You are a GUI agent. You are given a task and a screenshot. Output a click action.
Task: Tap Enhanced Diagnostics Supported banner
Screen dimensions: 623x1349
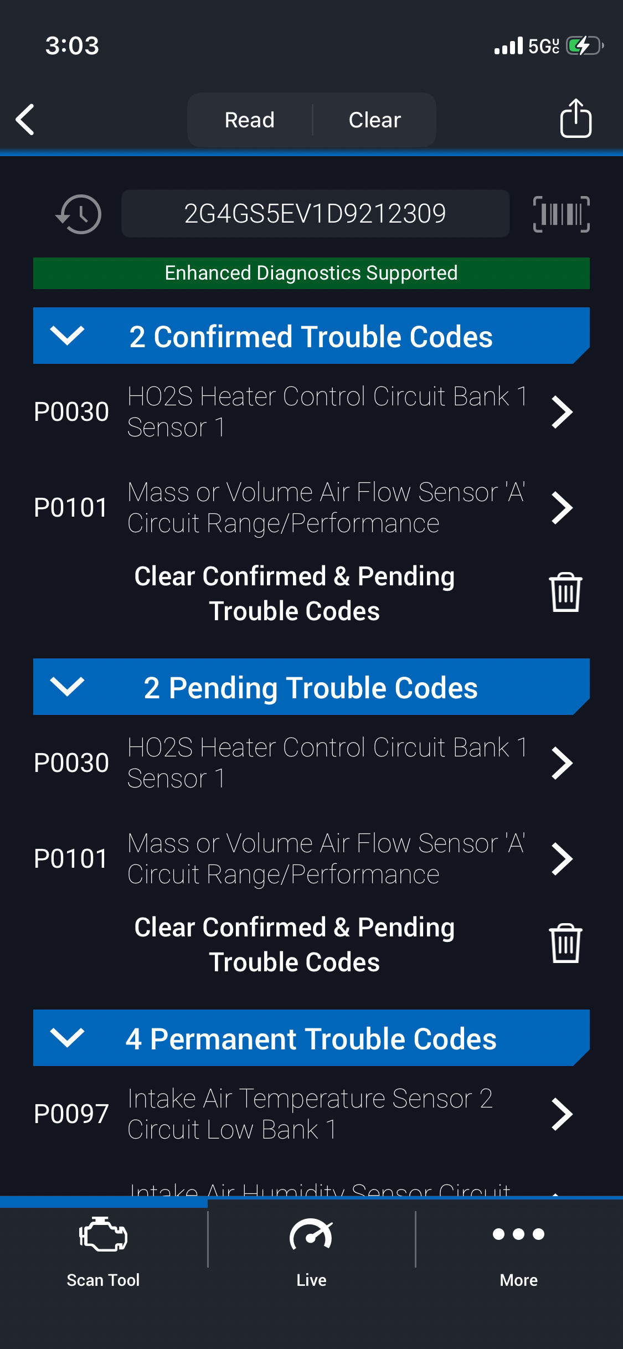click(311, 273)
